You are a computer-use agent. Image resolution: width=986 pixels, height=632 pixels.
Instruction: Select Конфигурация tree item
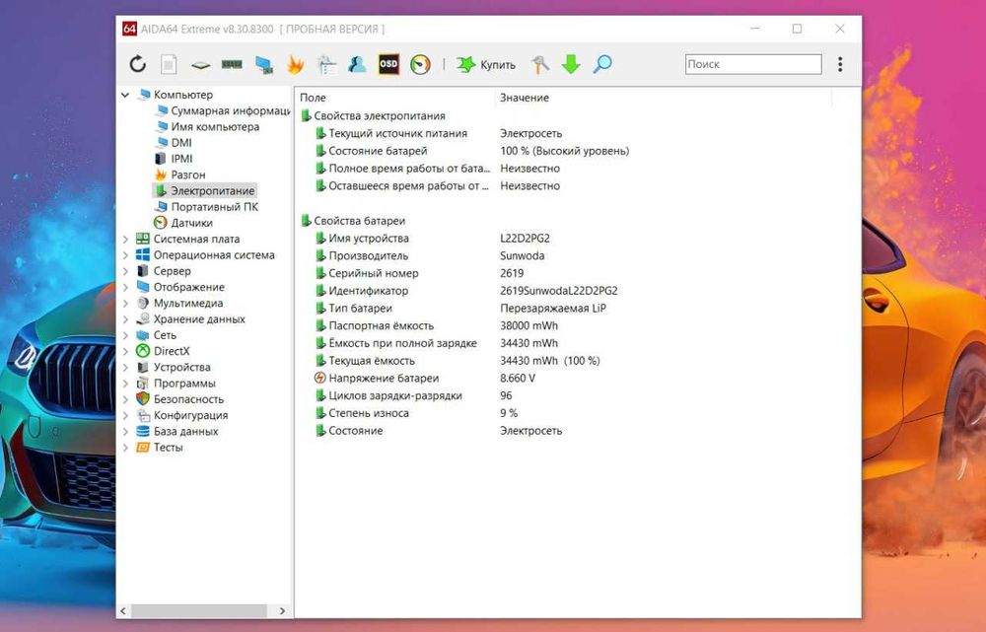tap(182, 415)
